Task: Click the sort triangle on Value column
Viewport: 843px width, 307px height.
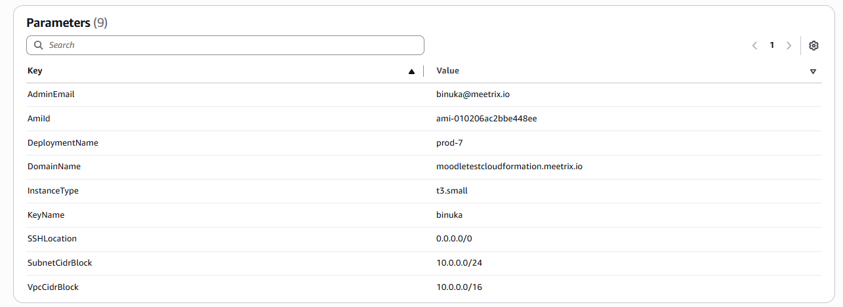Action: 813,72
